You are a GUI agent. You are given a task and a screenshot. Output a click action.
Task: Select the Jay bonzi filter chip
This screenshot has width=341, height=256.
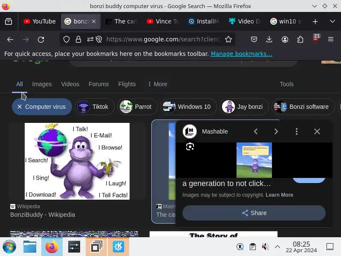(244, 107)
